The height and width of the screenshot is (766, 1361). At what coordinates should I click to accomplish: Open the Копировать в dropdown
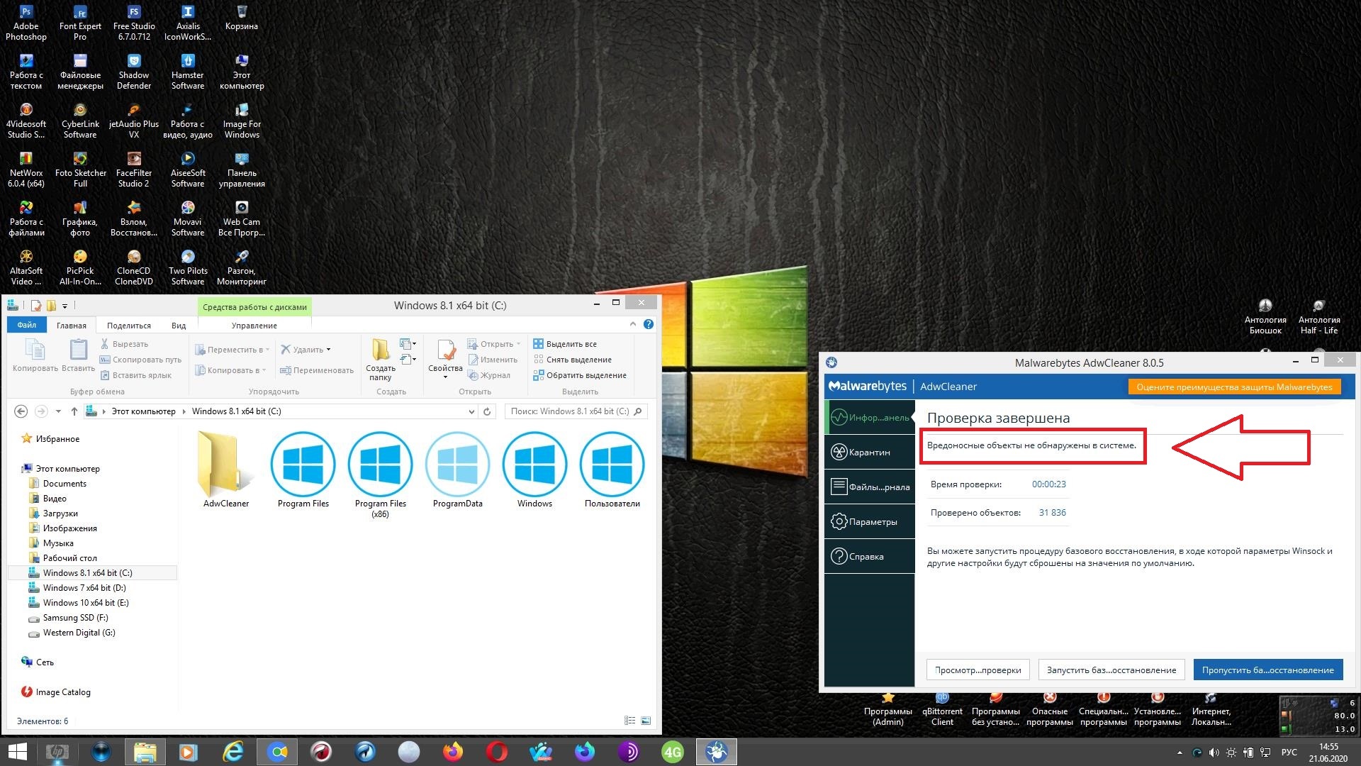click(231, 370)
